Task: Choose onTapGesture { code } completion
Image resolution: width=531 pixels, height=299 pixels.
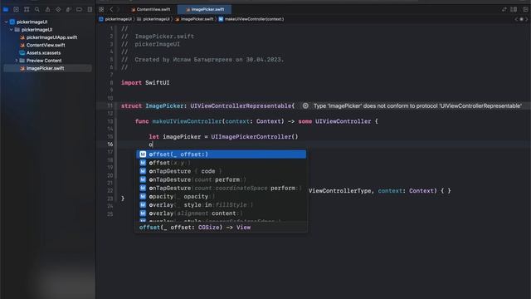Action: [222, 171]
